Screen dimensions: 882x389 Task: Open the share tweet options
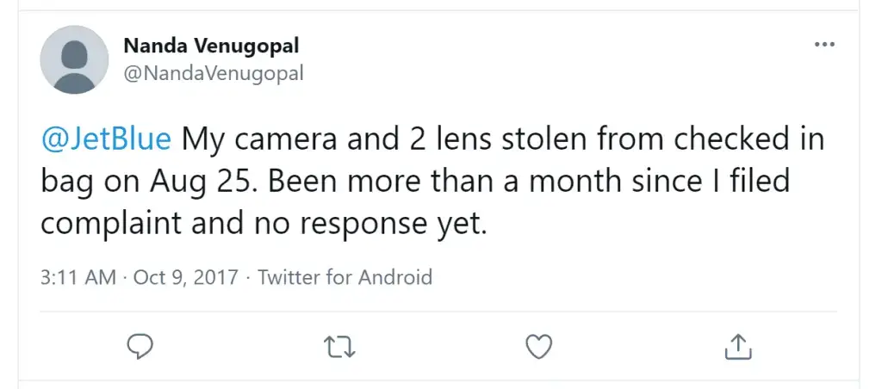pyautogui.click(x=738, y=346)
